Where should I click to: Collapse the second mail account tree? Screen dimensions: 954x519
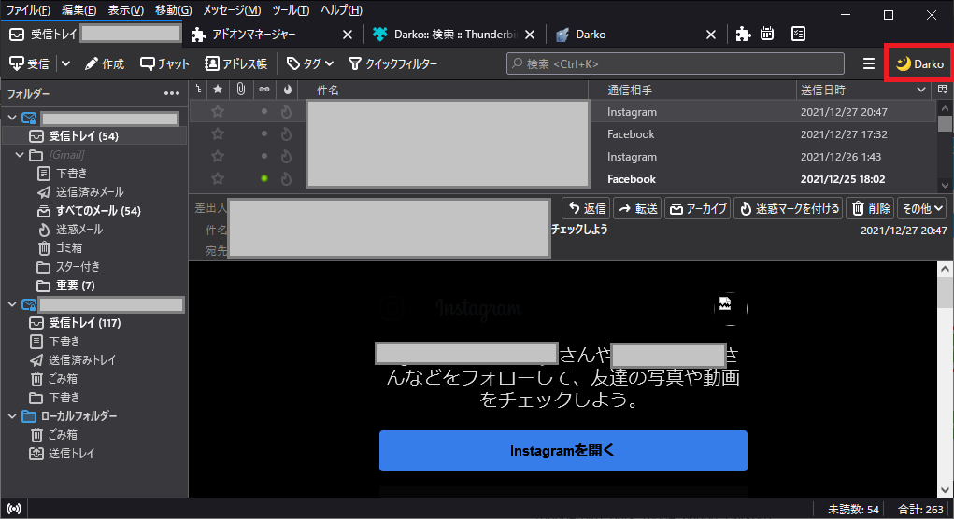coord(12,304)
